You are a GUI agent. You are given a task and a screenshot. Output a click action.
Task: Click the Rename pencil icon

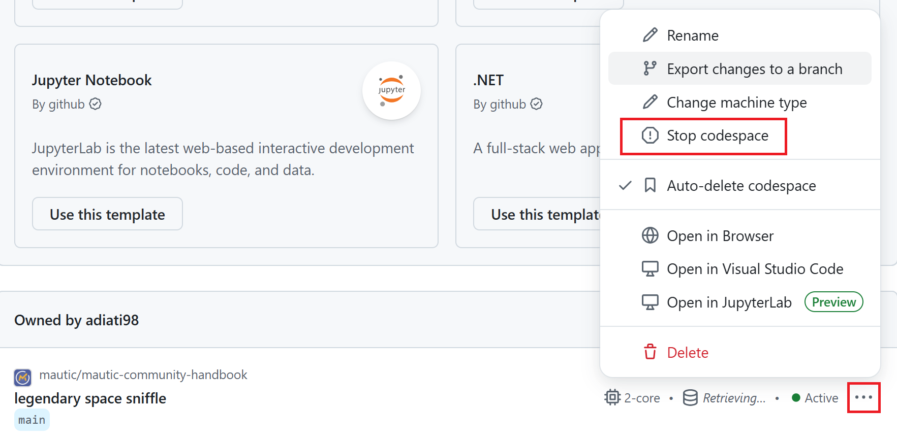(x=650, y=35)
